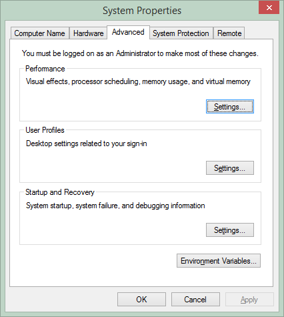Open Performance Settings button
The image size is (284, 317).
click(x=230, y=107)
